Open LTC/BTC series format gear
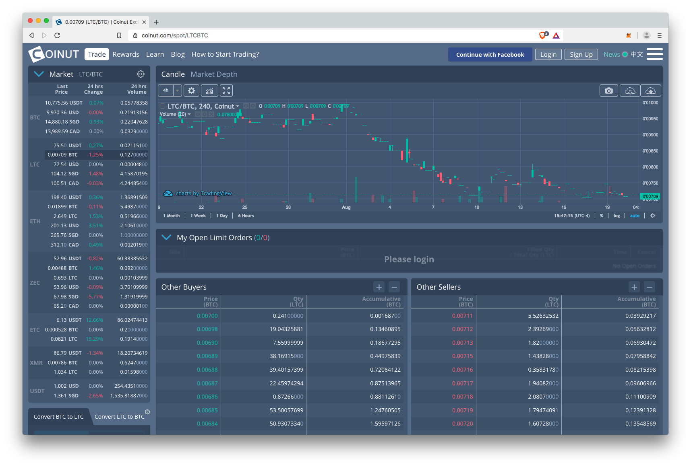The image size is (691, 467). [x=253, y=106]
